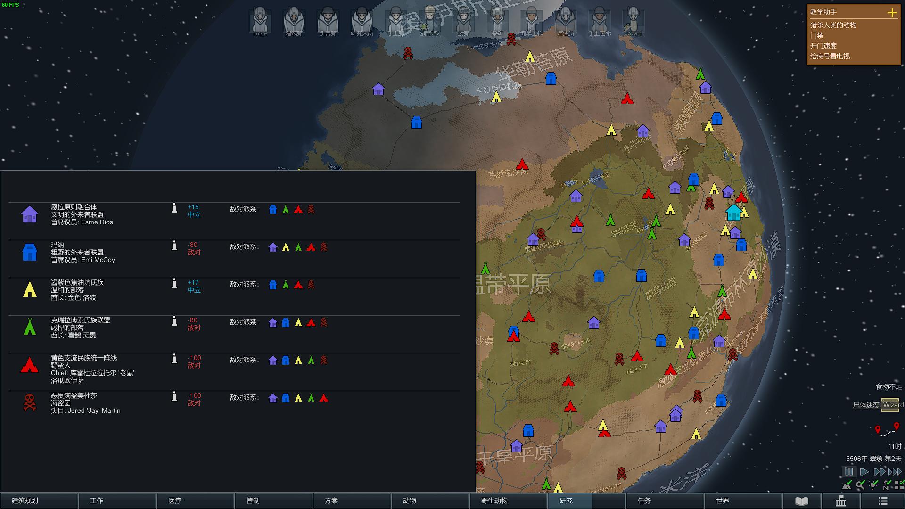Image resolution: width=905 pixels, height=509 pixels.
Task: Expand the tutorial helper with plus icon
Action: (x=892, y=13)
